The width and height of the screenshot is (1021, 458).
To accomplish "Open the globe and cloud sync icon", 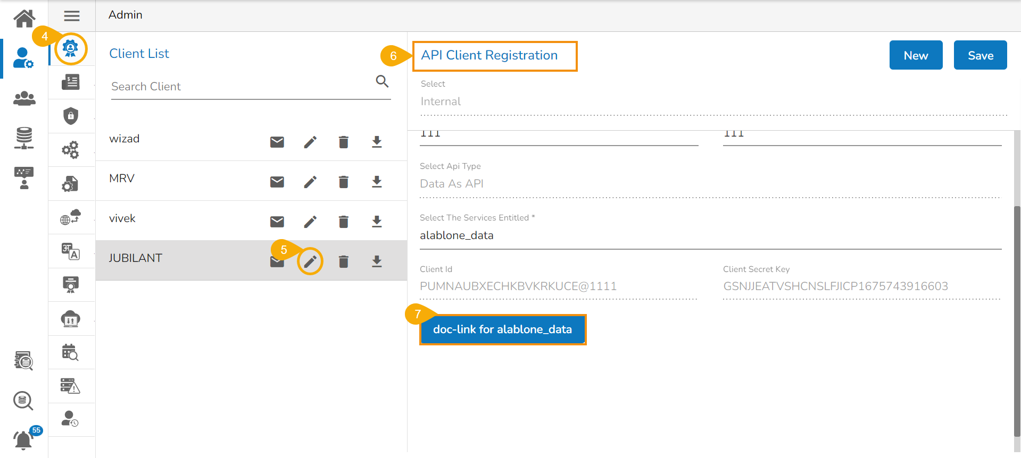I will click(x=71, y=217).
